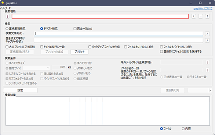Click the プリセット button
This screenshot has height=135, width=215.
[x=80, y=52]
